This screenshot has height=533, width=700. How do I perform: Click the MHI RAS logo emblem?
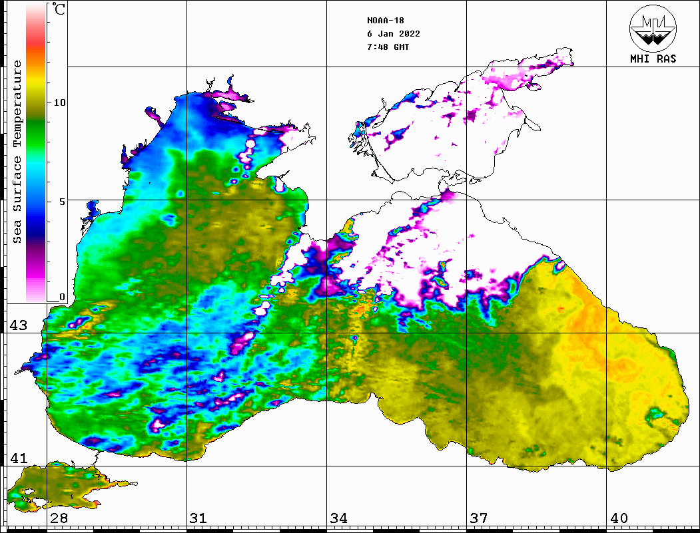pos(653,28)
